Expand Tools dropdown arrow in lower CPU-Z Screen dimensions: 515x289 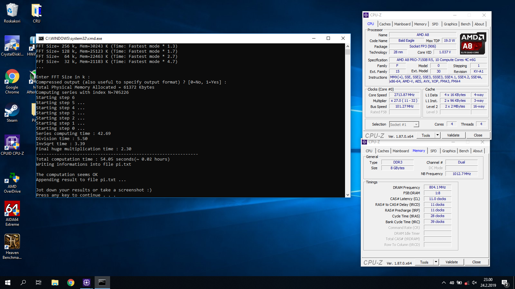[436, 262]
